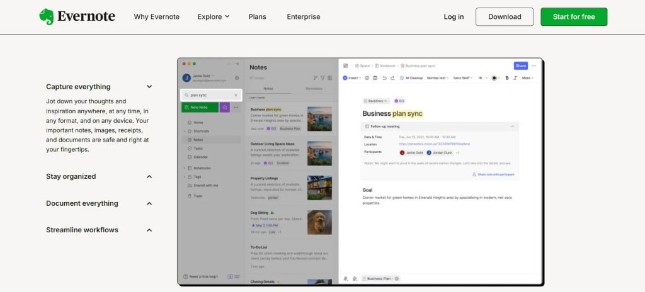645x292 pixels.
Task: Remove the Business Plan tag with its X
Action: [397, 278]
